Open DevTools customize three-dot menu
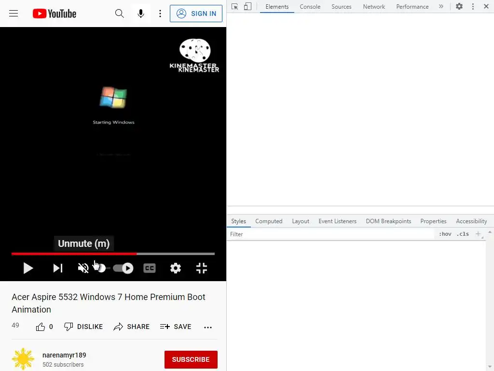494x371 pixels. coord(473,6)
